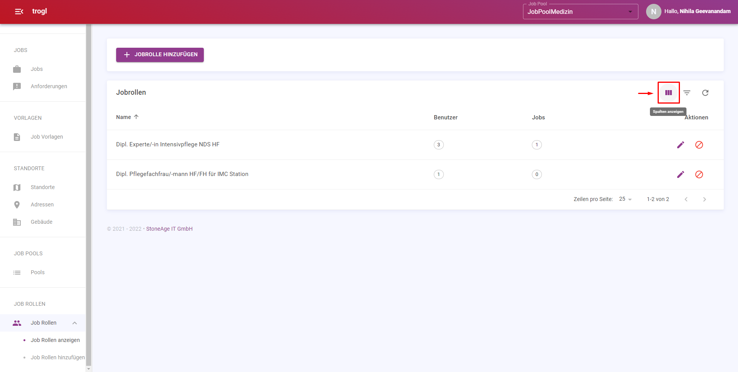Open rows per page dropdown 25
Viewport: 738px width, 372px height.
click(625, 199)
